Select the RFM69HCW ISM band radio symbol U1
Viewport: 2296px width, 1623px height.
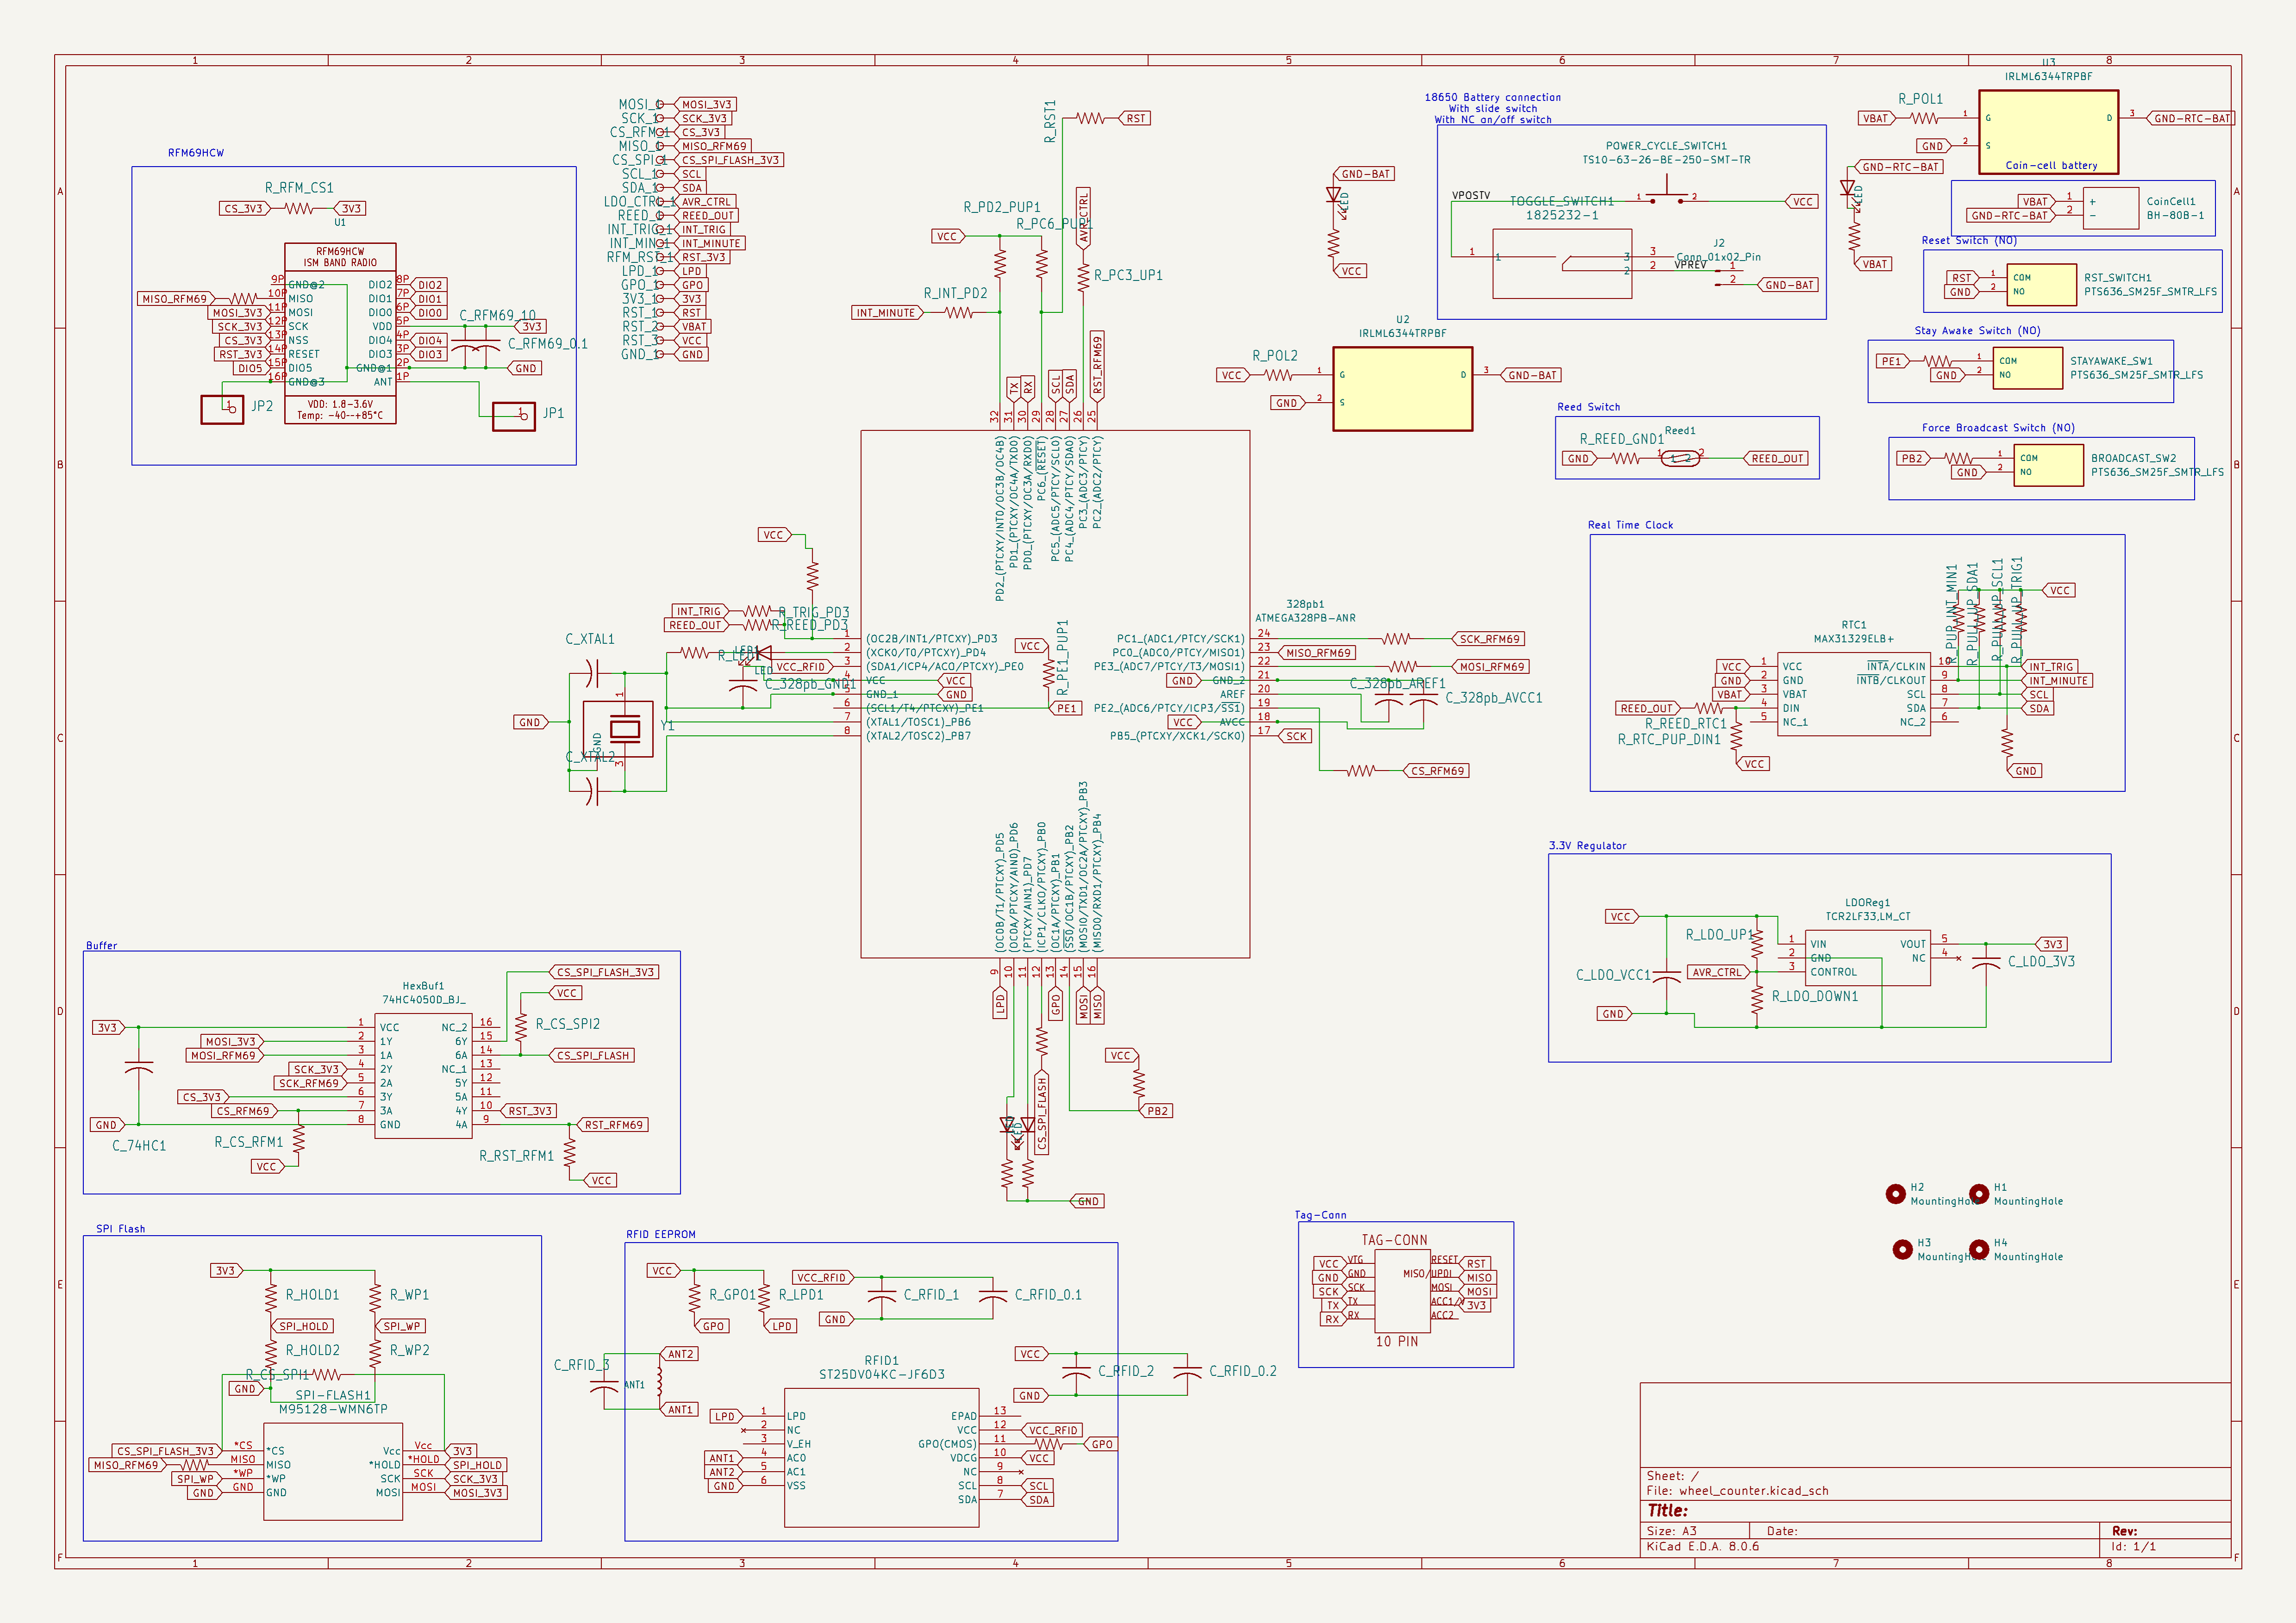[x=340, y=333]
